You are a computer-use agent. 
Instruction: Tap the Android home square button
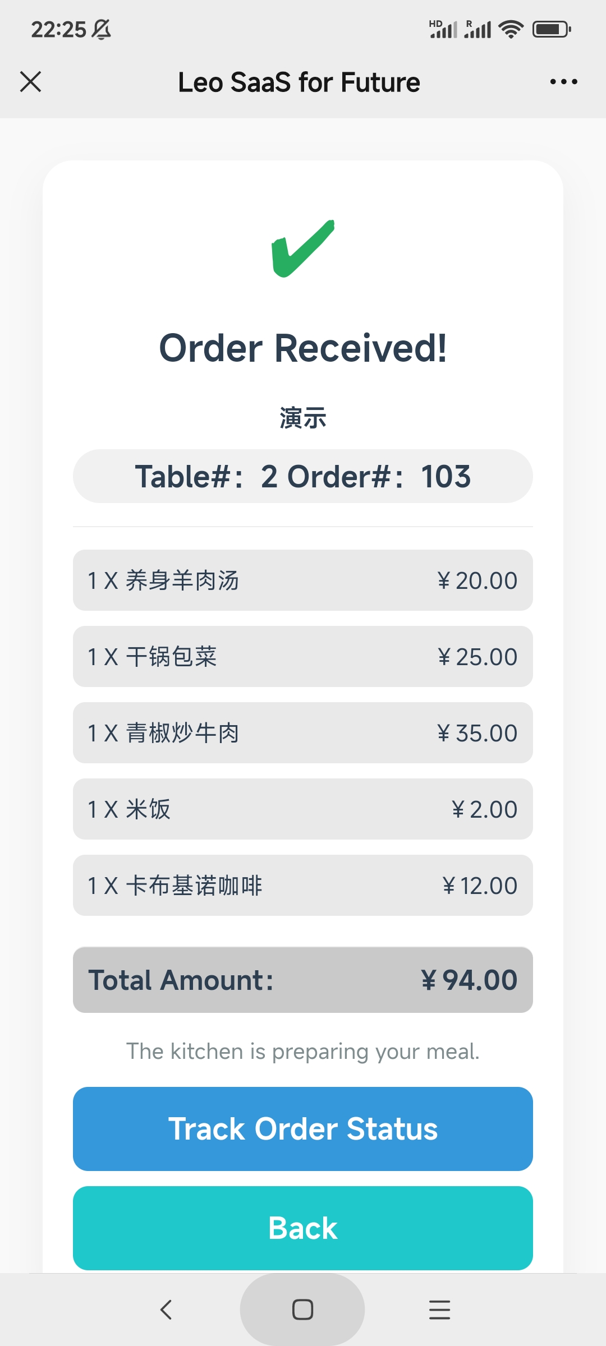[x=302, y=1310]
